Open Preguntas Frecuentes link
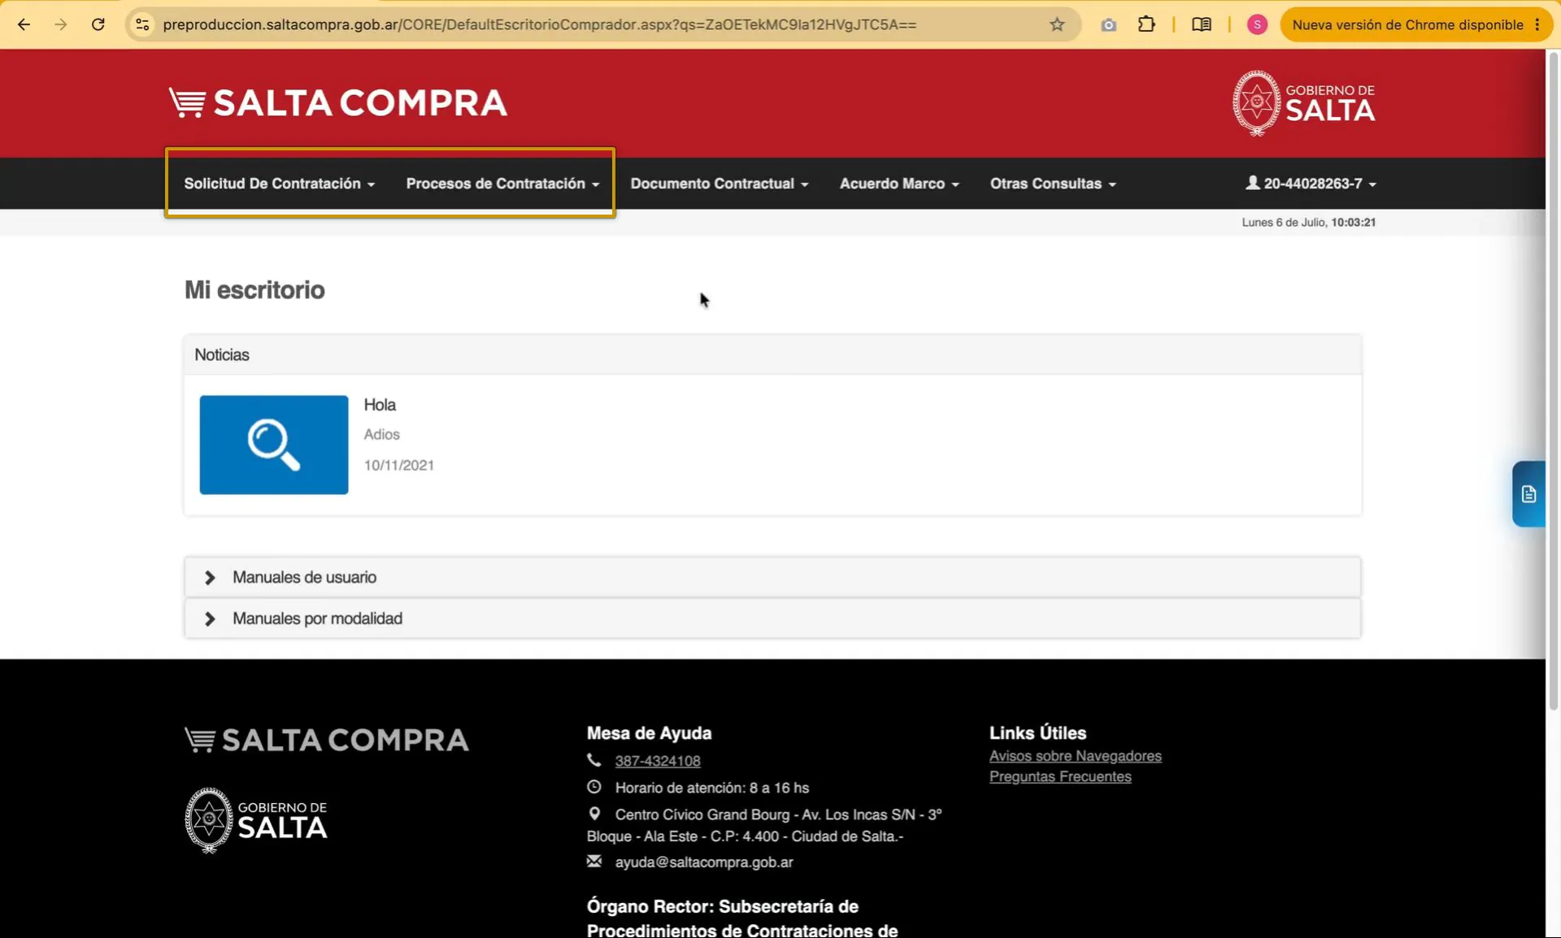 1060,776
